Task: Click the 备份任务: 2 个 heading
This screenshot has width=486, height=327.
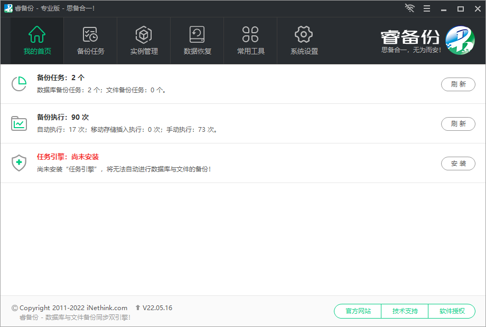Action: click(x=61, y=78)
